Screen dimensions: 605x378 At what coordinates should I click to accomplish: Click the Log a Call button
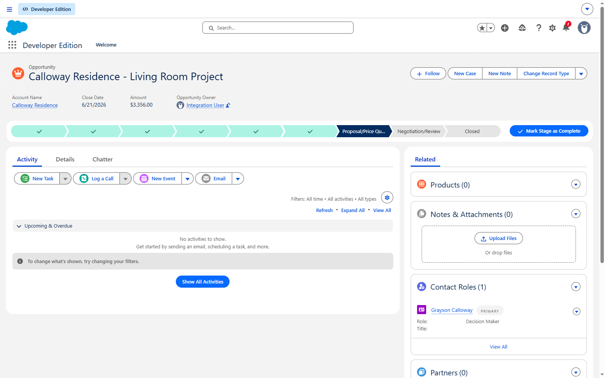(x=97, y=178)
